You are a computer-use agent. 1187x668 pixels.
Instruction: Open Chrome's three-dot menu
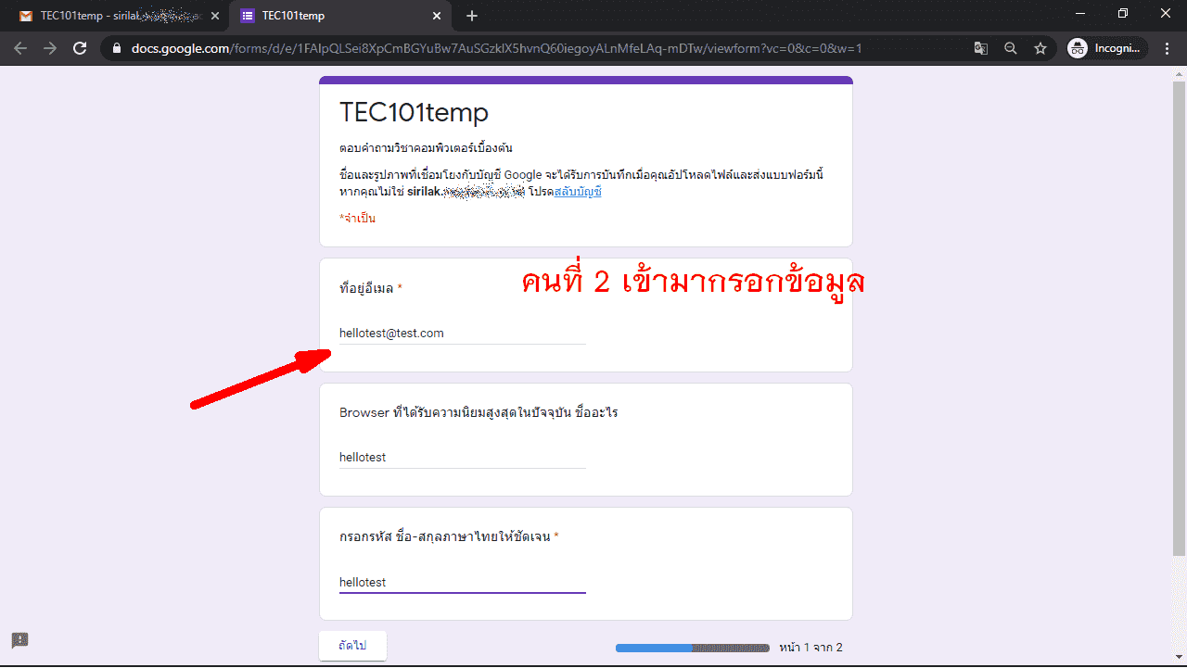(1167, 48)
